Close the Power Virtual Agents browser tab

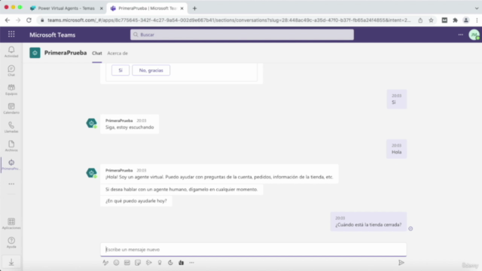(x=101, y=8)
